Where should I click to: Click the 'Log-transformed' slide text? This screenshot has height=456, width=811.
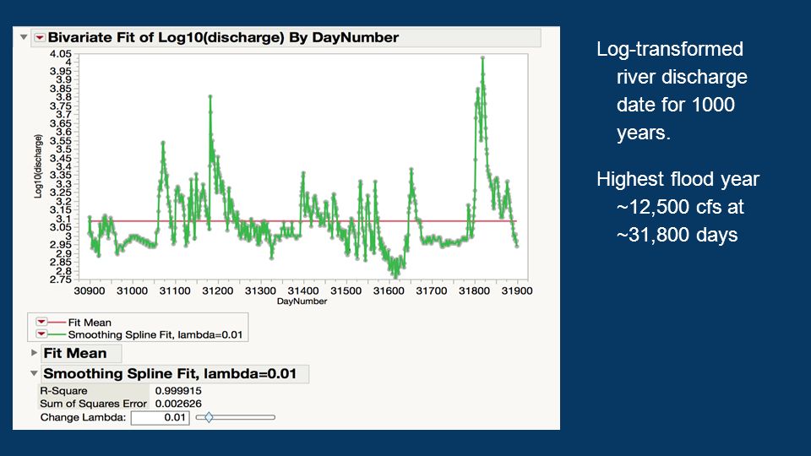coord(670,49)
